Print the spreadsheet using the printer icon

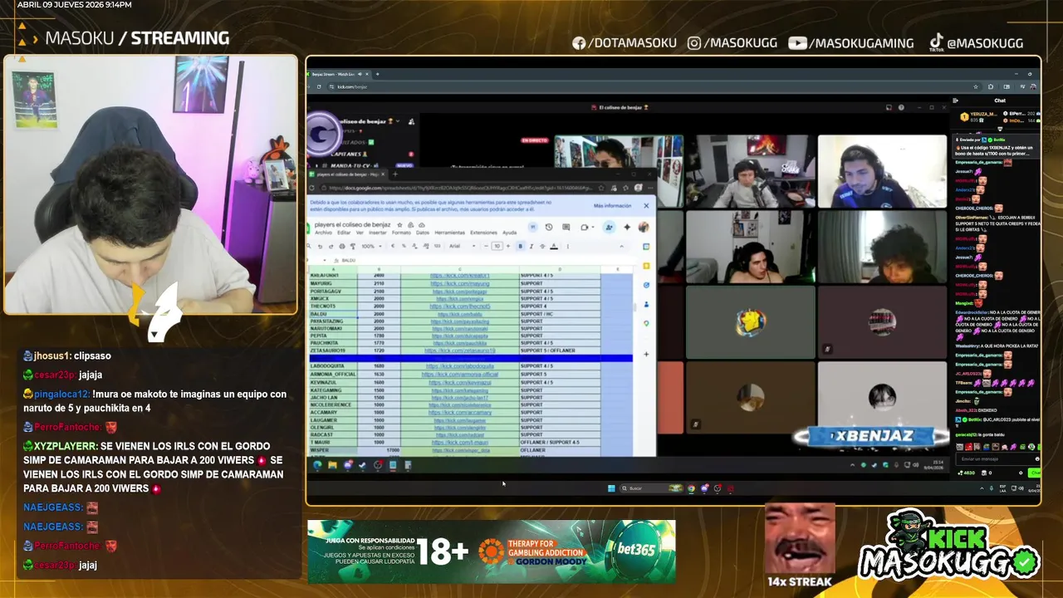[x=342, y=246]
